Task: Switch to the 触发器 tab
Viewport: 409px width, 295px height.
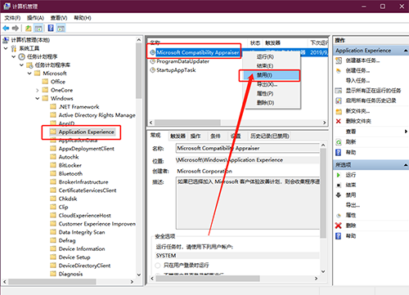Action: pyautogui.click(x=178, y=136)
